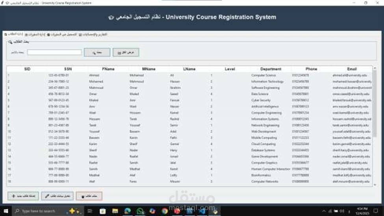The height and width of the screenshot is (216, 384).
Task: Select the Mobile Computing department cell
Action: click(264, 138)
